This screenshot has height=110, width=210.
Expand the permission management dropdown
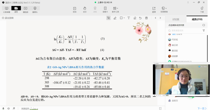point(164,10)
